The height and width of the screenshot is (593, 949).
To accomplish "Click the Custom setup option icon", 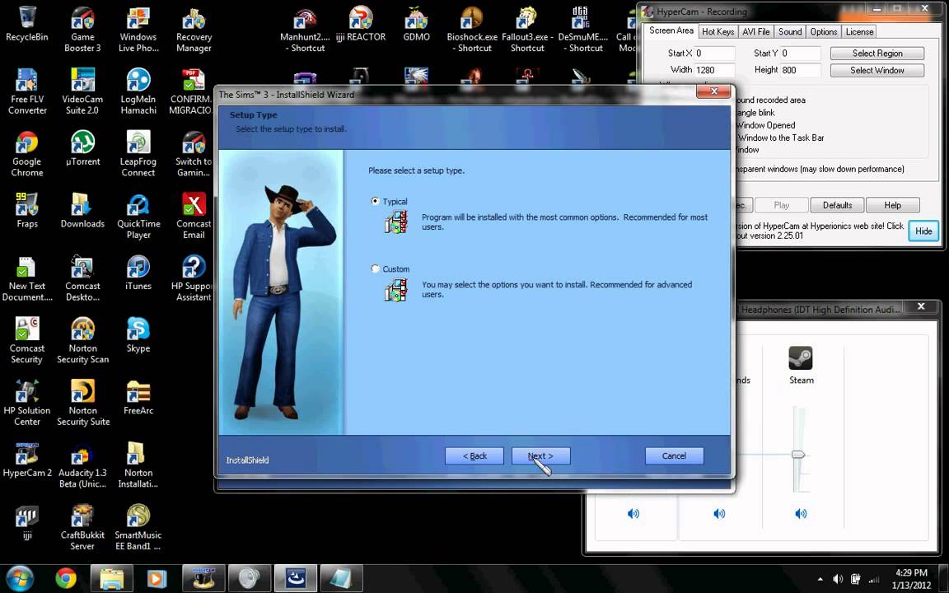I will [395, 290].
